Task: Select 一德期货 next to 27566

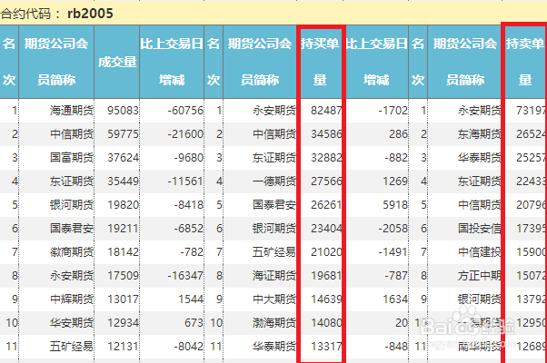Action: click(274, 181)
